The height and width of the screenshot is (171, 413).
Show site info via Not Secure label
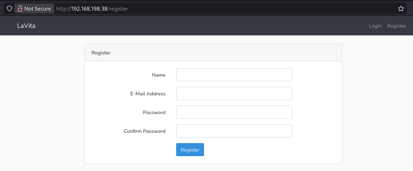38,9
